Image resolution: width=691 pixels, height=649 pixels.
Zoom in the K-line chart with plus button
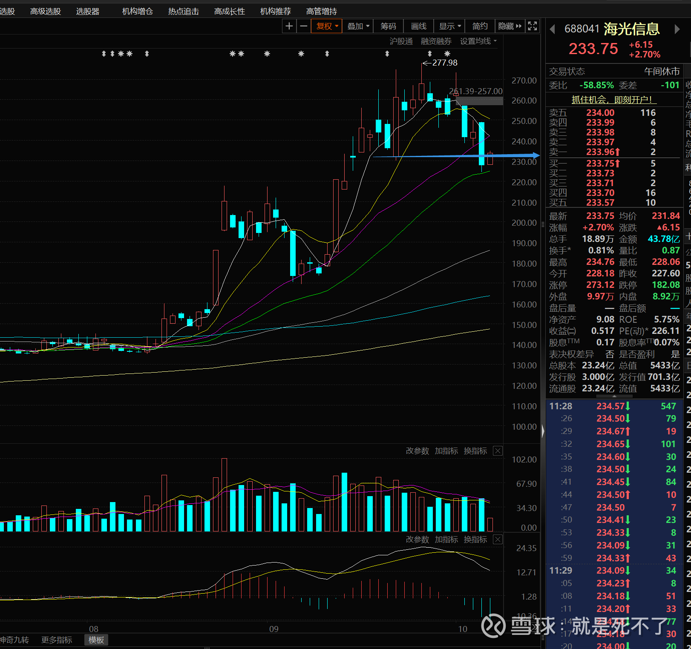(289, 26)
